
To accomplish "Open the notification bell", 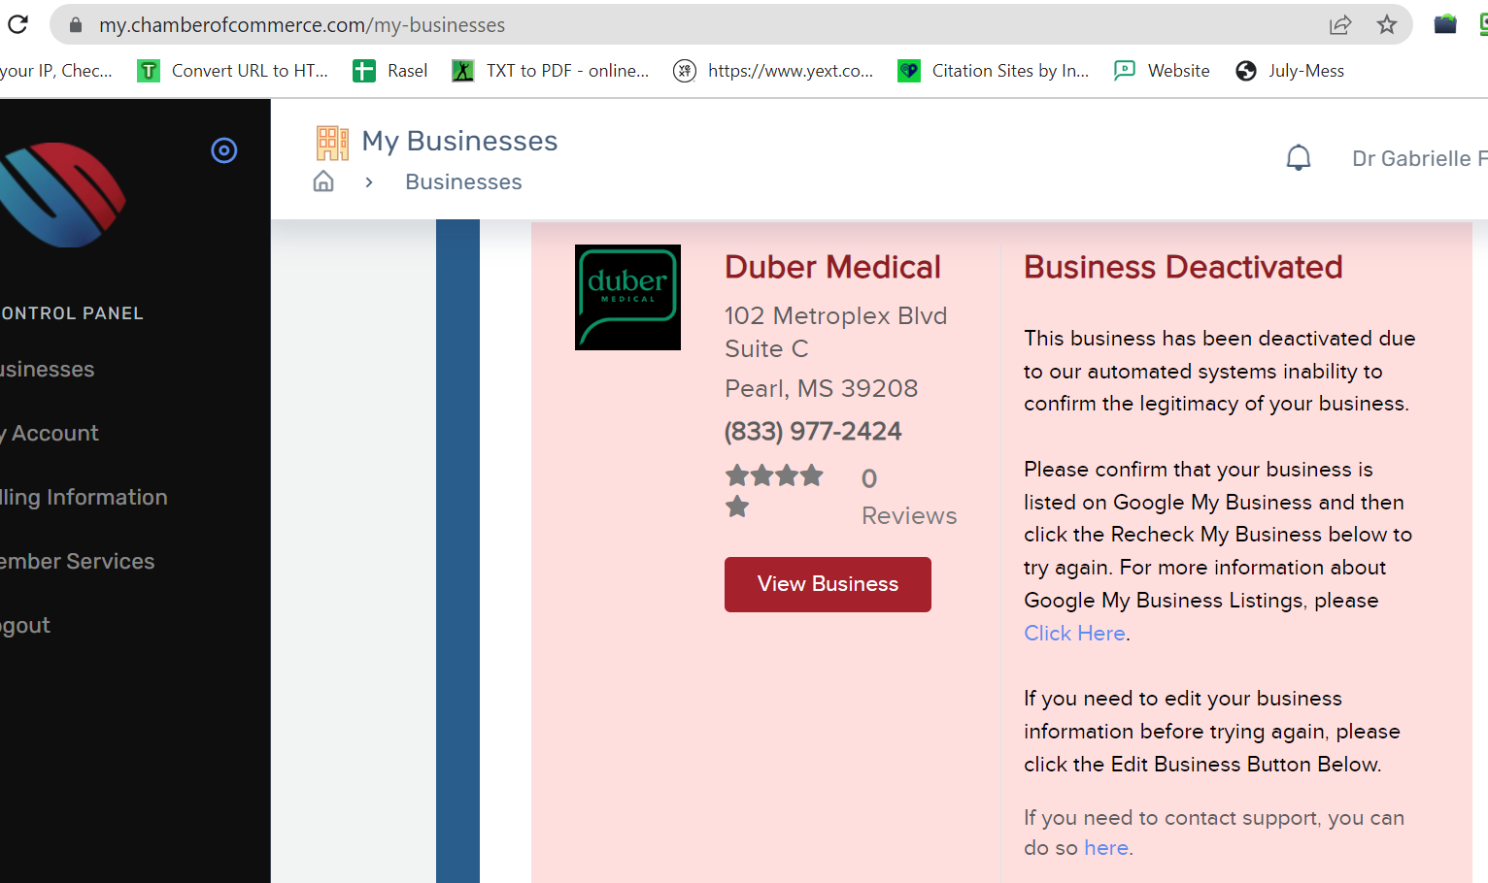I will point(1299,157).
